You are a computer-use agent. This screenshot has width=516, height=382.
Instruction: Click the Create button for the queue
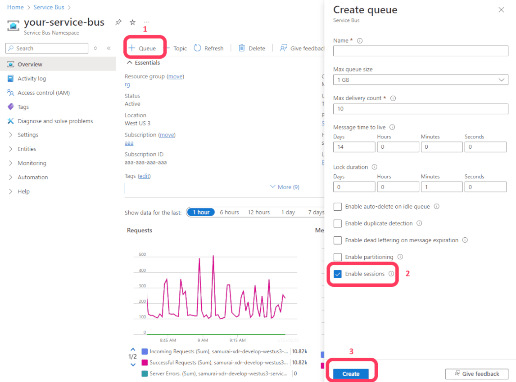click(351, 373)
